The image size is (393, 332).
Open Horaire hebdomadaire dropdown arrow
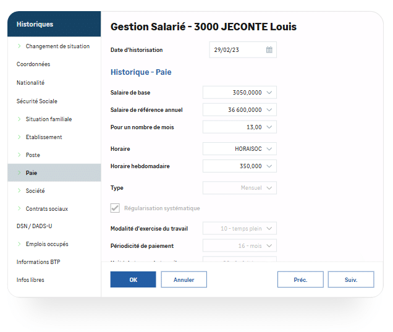point(269,166)
